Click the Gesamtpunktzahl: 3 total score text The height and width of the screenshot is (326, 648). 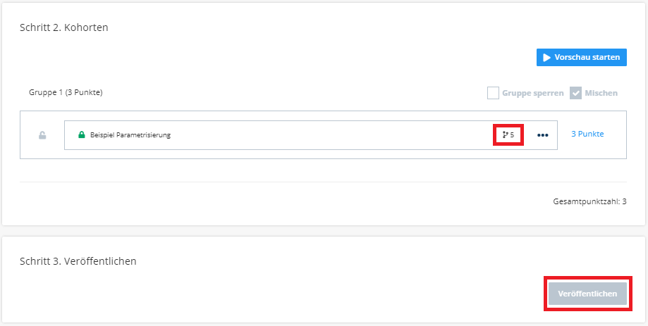[589, 202]
